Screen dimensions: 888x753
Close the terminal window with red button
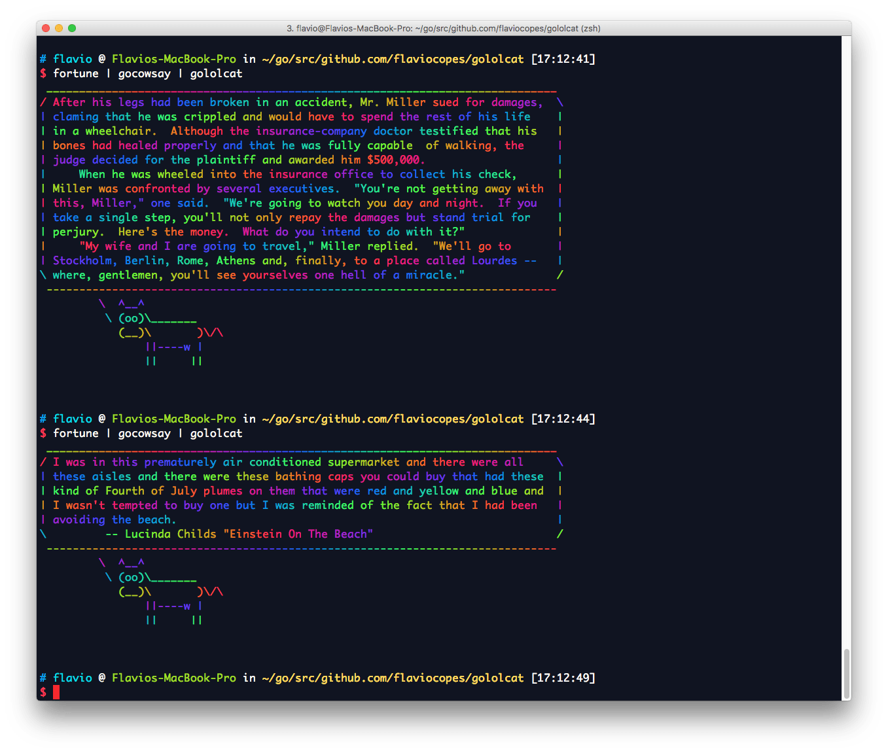46,28
